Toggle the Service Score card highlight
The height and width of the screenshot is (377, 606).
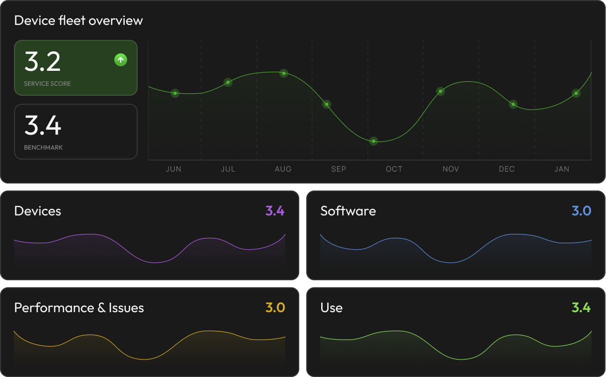[x=76, y=68]
